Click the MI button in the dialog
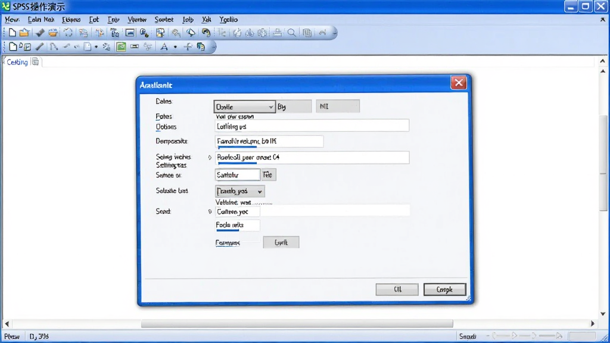Viewport: 610px width, 343px height. click(338, 106)
